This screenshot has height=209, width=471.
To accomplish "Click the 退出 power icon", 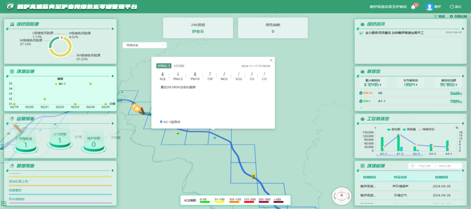I will point(452,7).
